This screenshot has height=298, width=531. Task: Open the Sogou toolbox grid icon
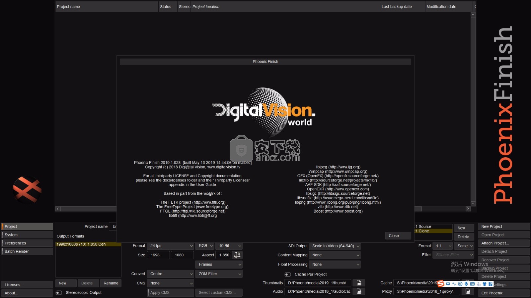pos(490,284)
